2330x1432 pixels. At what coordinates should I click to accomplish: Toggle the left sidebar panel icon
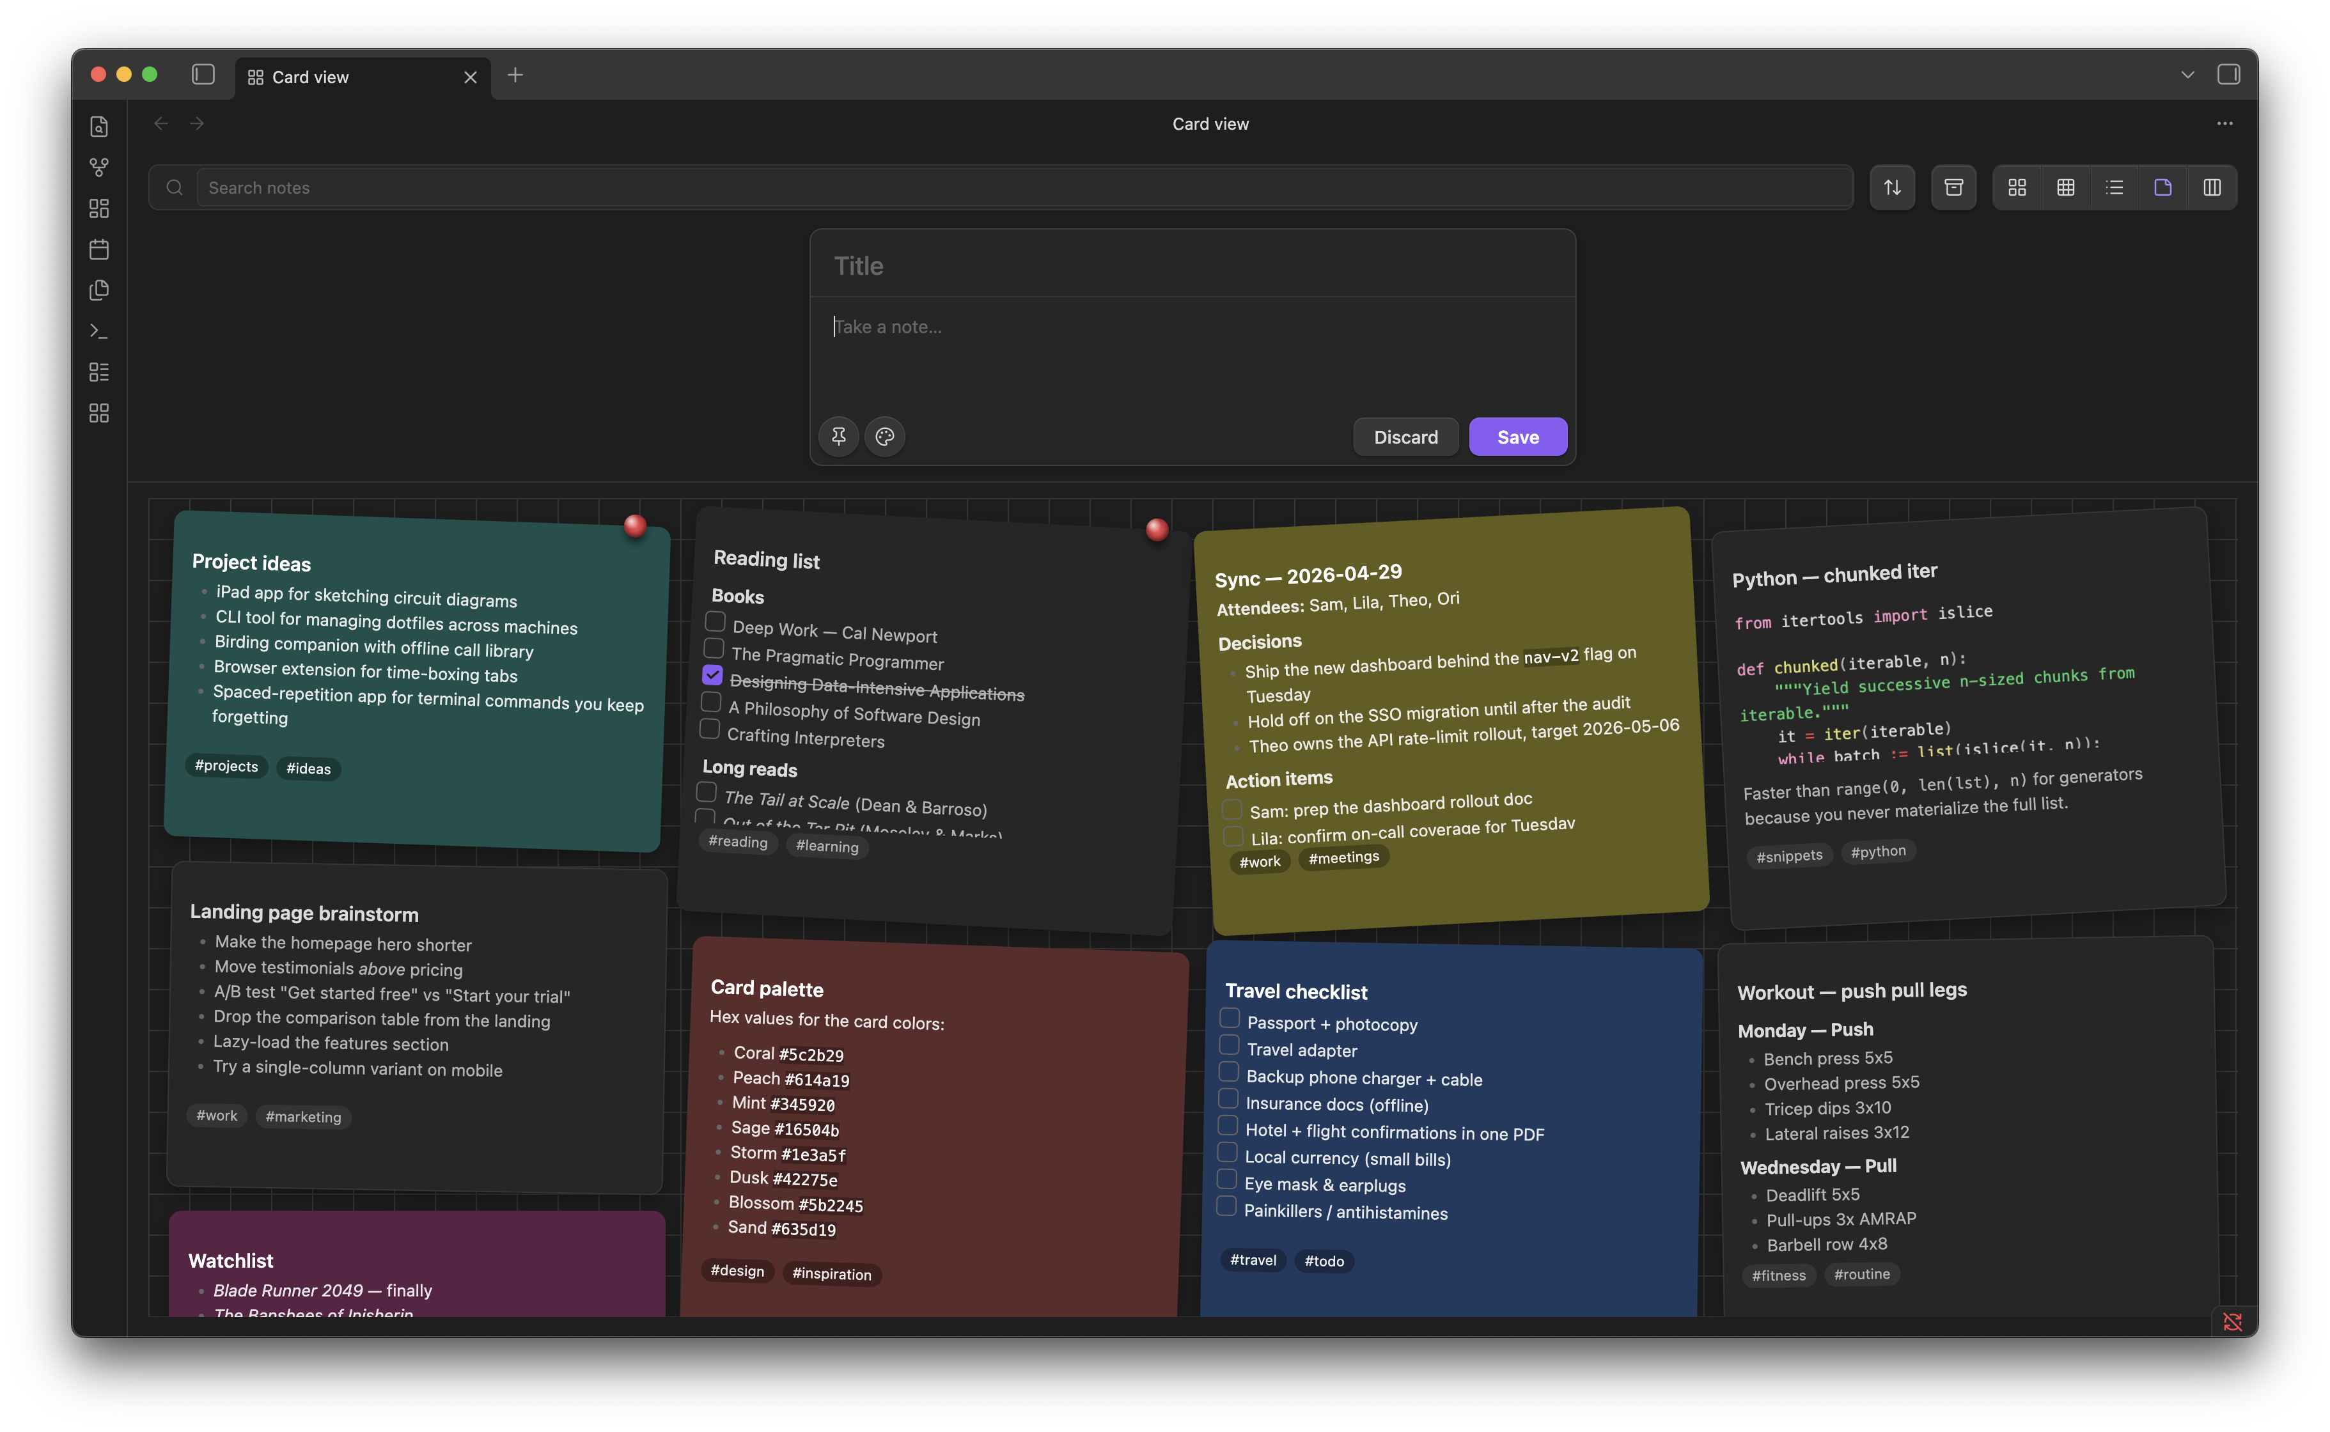tap(203, 75)
